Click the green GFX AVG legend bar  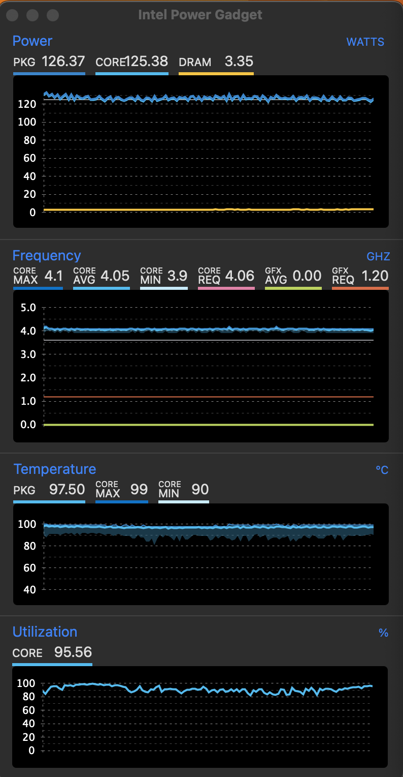(x=293, y=288)
